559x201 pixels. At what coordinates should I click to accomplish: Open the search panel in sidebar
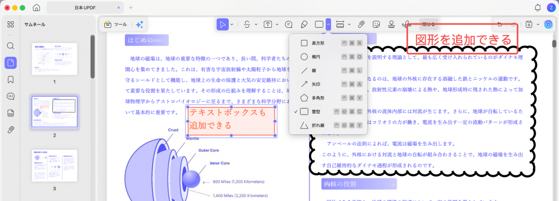point(11,46)
